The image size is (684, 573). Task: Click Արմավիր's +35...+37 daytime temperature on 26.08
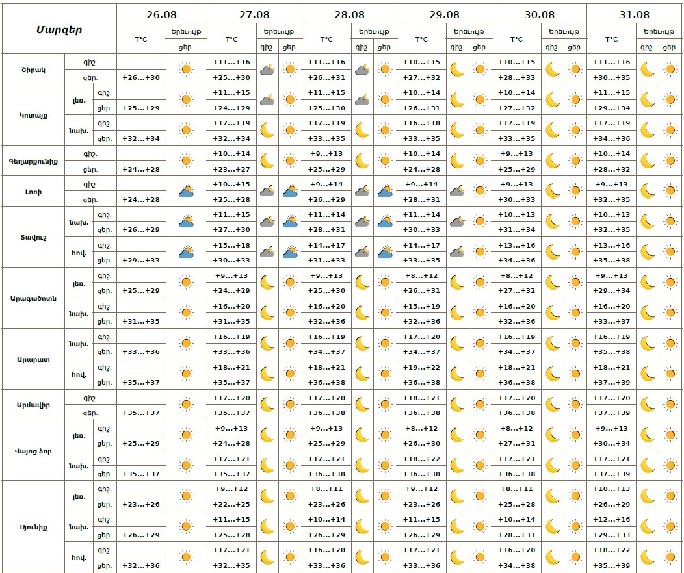click(x=141, y=413)
